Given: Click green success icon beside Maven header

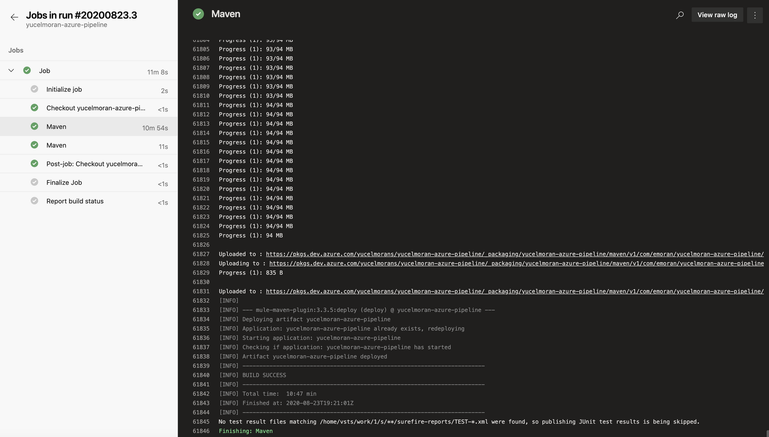Looking at the screenshot, I should click(198, 14).
